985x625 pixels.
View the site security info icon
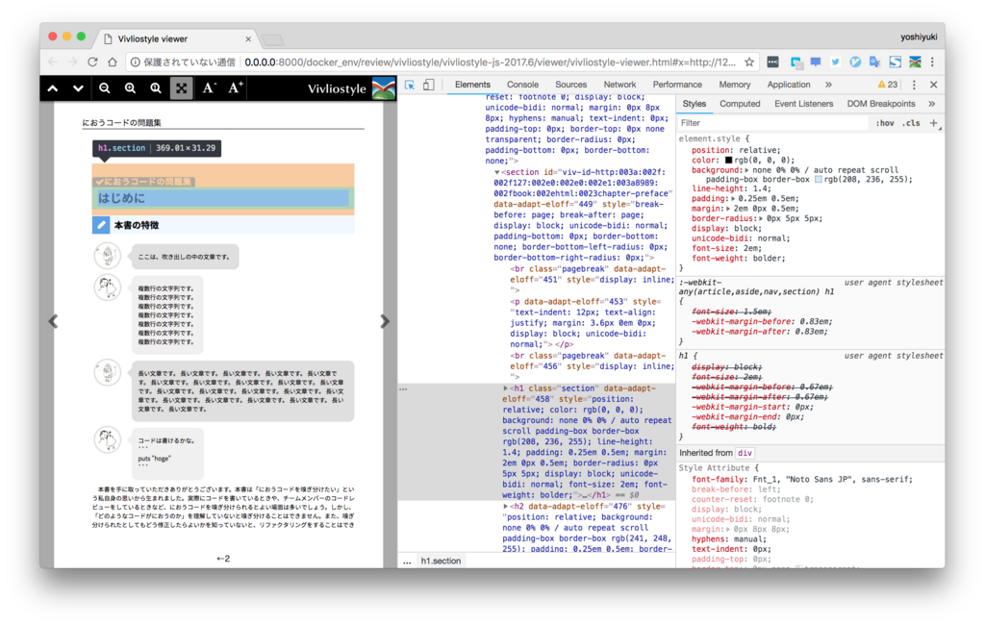pos(135,62)
